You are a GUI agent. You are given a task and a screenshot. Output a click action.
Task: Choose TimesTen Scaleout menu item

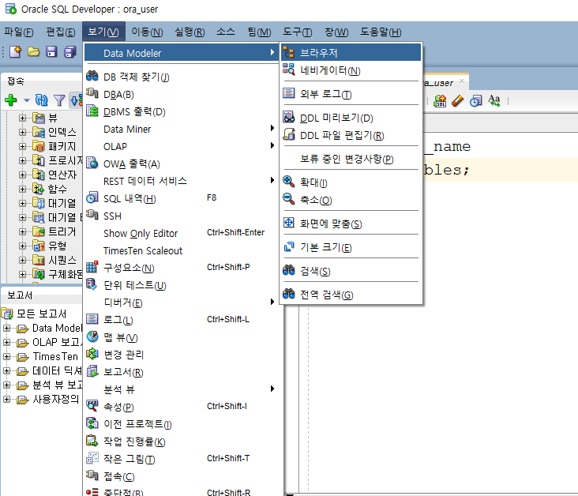point(181,251)
